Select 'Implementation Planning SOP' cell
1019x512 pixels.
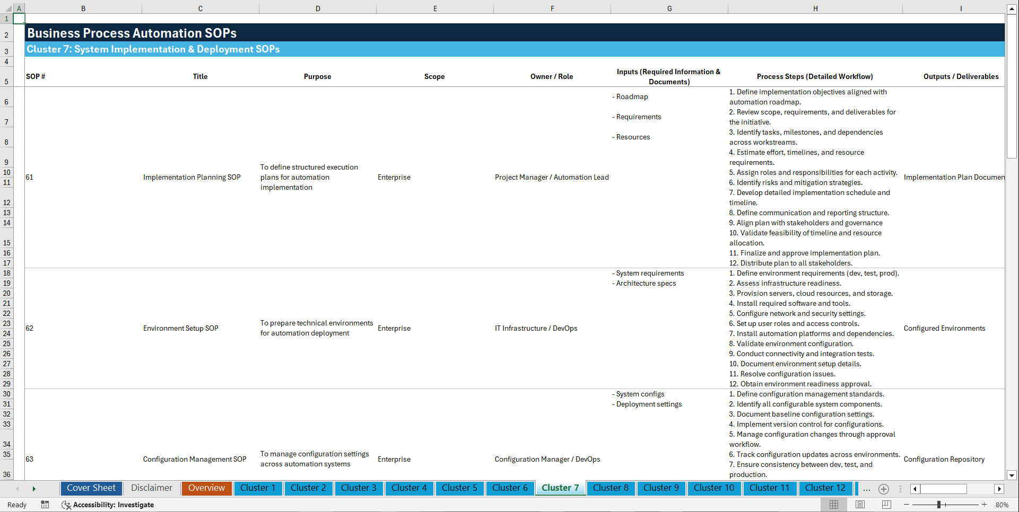(200, 178)
